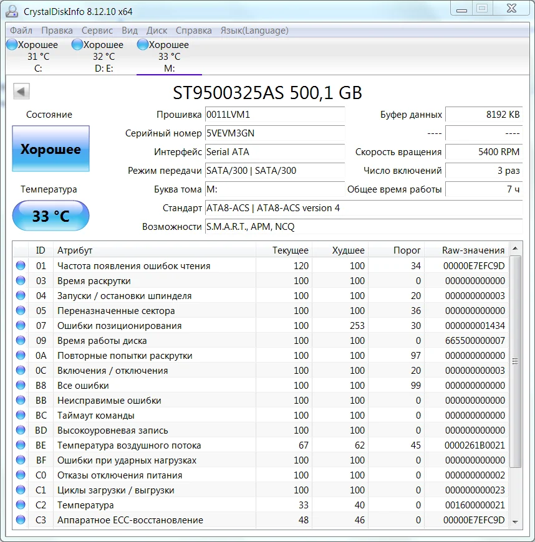Click the Серийный номер field
This screenshot has width=535, height=542.
coord(274,133)
